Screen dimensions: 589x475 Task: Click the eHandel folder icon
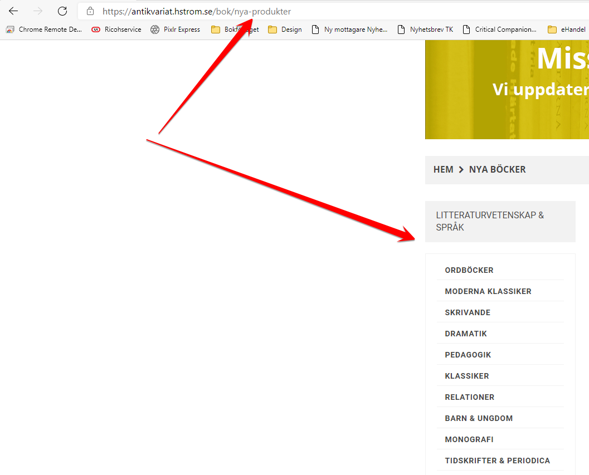click(552, 30)
